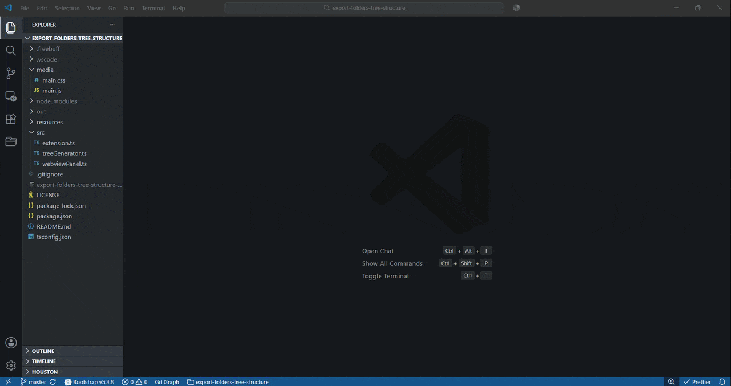
Task: Open the LICENSE file
Action: pos(73,195)
